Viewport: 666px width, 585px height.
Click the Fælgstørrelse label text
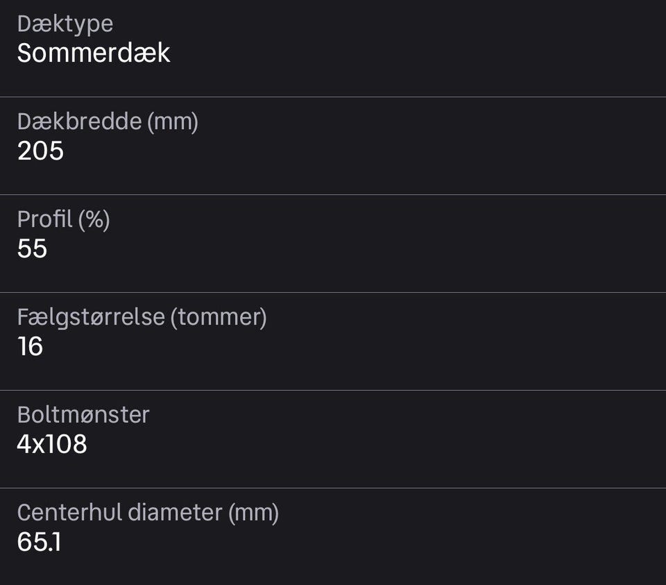(x=90, y=317)
